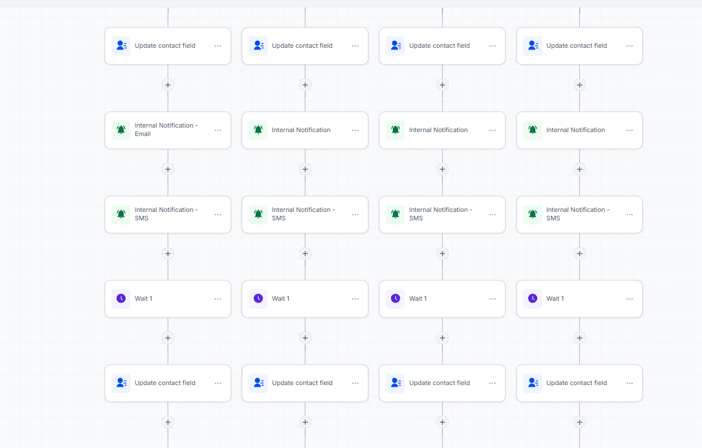This screenshot has width=702, height=448.
Task: Open options menu of Wait 1 in second column
Action: 355,298
